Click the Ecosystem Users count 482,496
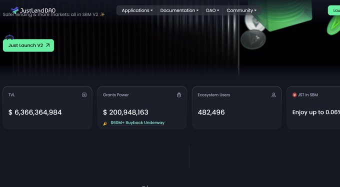The height and width of the screenshot is (187, 340). pos(211,112)
